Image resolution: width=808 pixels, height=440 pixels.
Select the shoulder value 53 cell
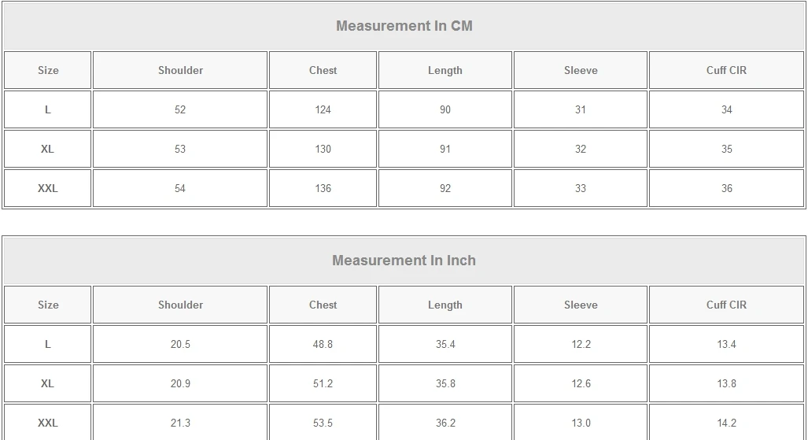click(180, 149)
